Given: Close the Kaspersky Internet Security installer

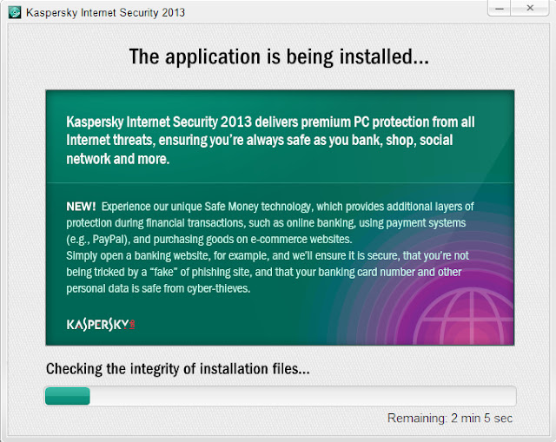Looking at the screenshot, I should point(530,8).
